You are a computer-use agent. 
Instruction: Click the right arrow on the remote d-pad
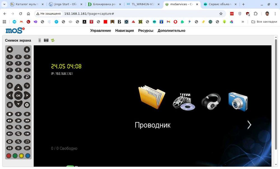click(27, 96)
